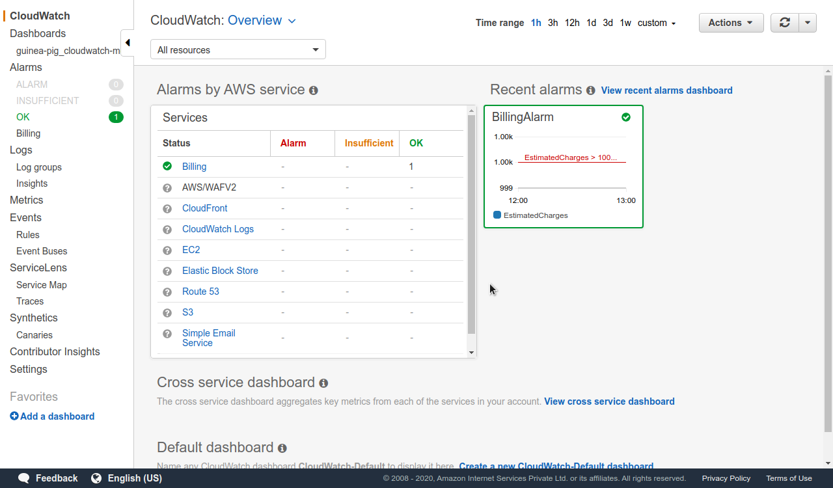Open Rules under Events

(28, 235)
